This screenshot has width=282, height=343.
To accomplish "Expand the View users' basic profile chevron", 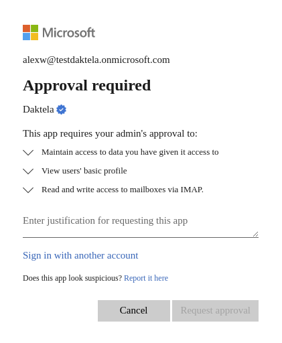I will [x=28, y=171].
